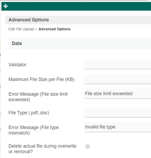Click the File Type (.pdf;.doc) input box

[x=118, y=113]
